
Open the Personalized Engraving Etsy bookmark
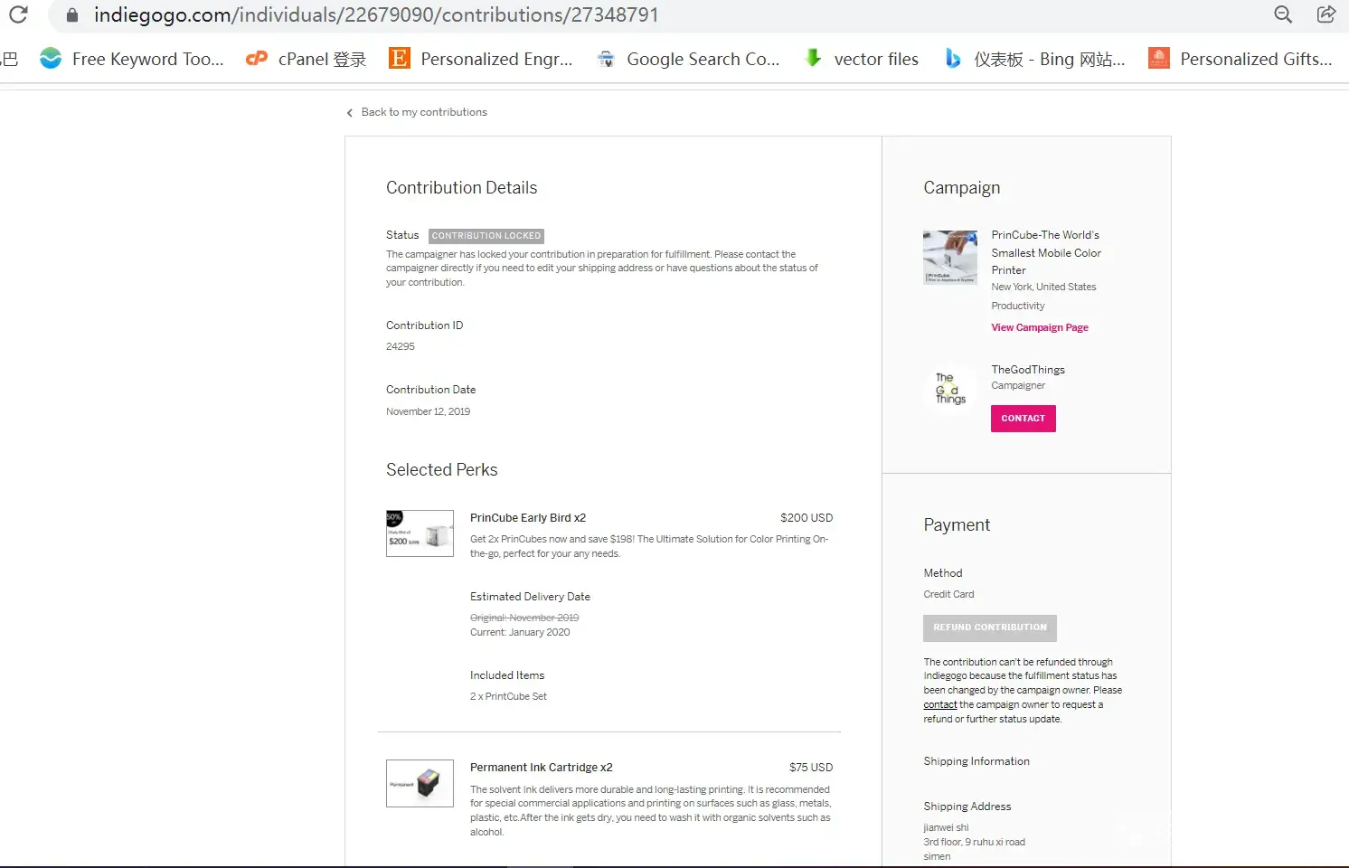pyautogui.click(x=481, y=59)
